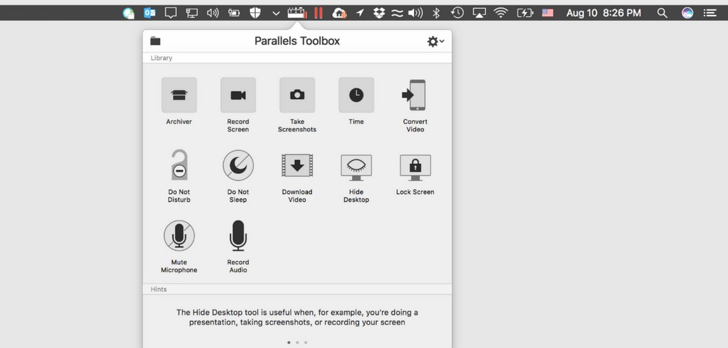Click the battery charging icon
Image resolution: width=728 pixels, height=348 pixels.
[525, 13]
